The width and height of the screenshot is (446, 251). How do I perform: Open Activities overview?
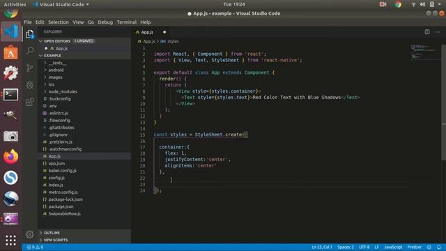point(15,4)
